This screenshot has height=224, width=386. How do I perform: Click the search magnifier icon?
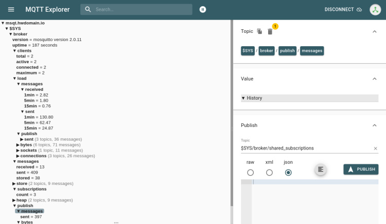click(x=89, y=9)
